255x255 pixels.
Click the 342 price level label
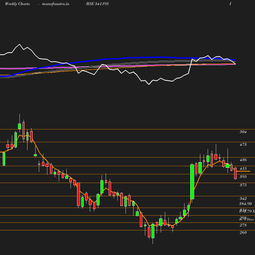click(243, 198)
